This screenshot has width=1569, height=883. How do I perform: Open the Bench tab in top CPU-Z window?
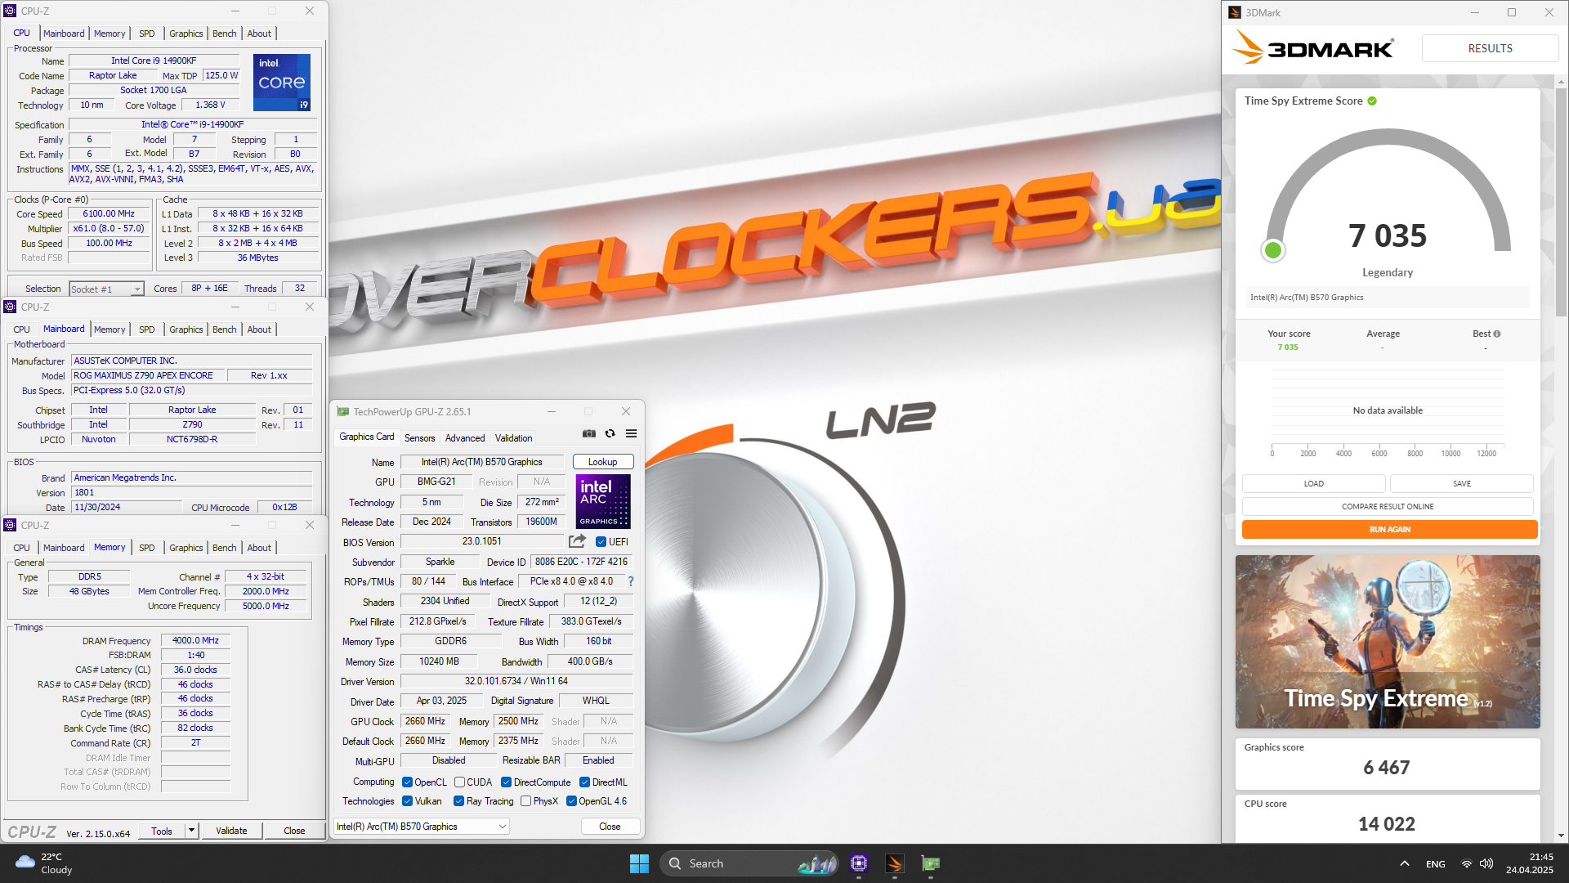pyautogui.click(x=224, y=34)
